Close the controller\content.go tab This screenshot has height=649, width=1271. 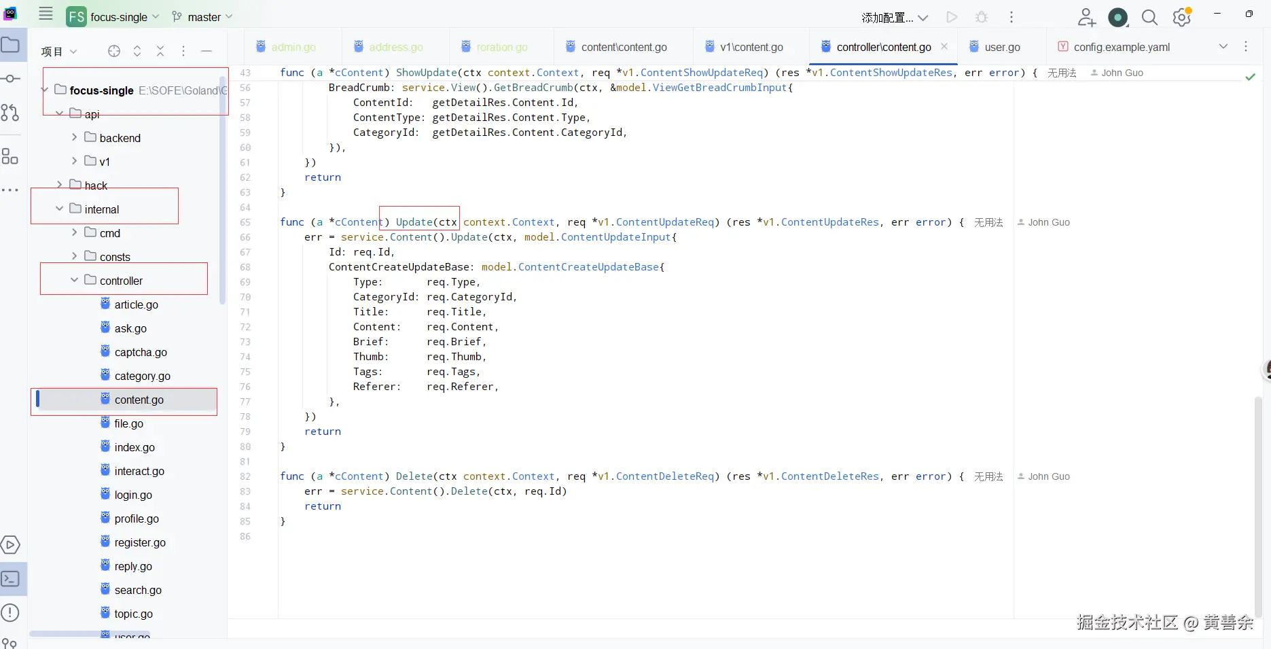944,46
